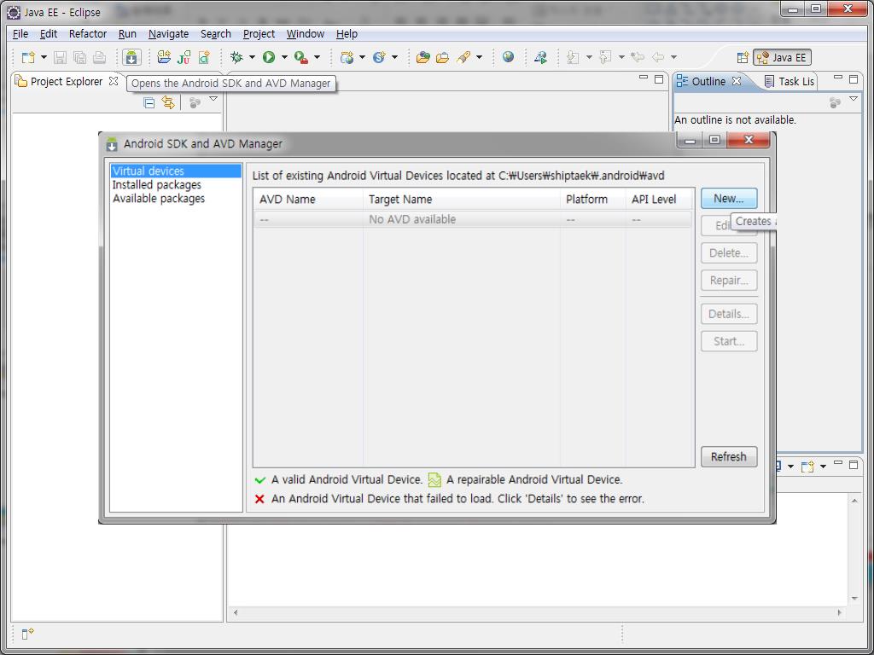
Task: Open the File menu
Action: click(20, 34)
